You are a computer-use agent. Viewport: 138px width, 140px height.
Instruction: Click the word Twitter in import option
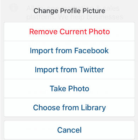tap(92, 69)
